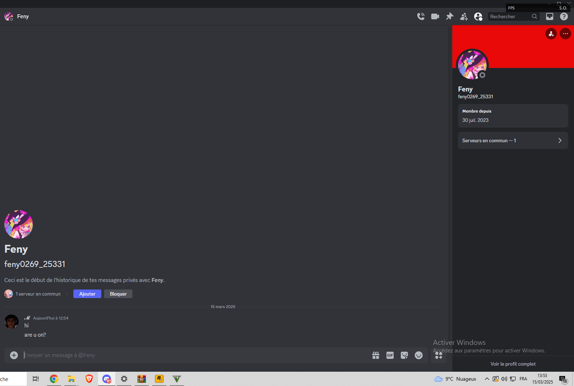Open GTA V from the taskbar

pos(177,379)
